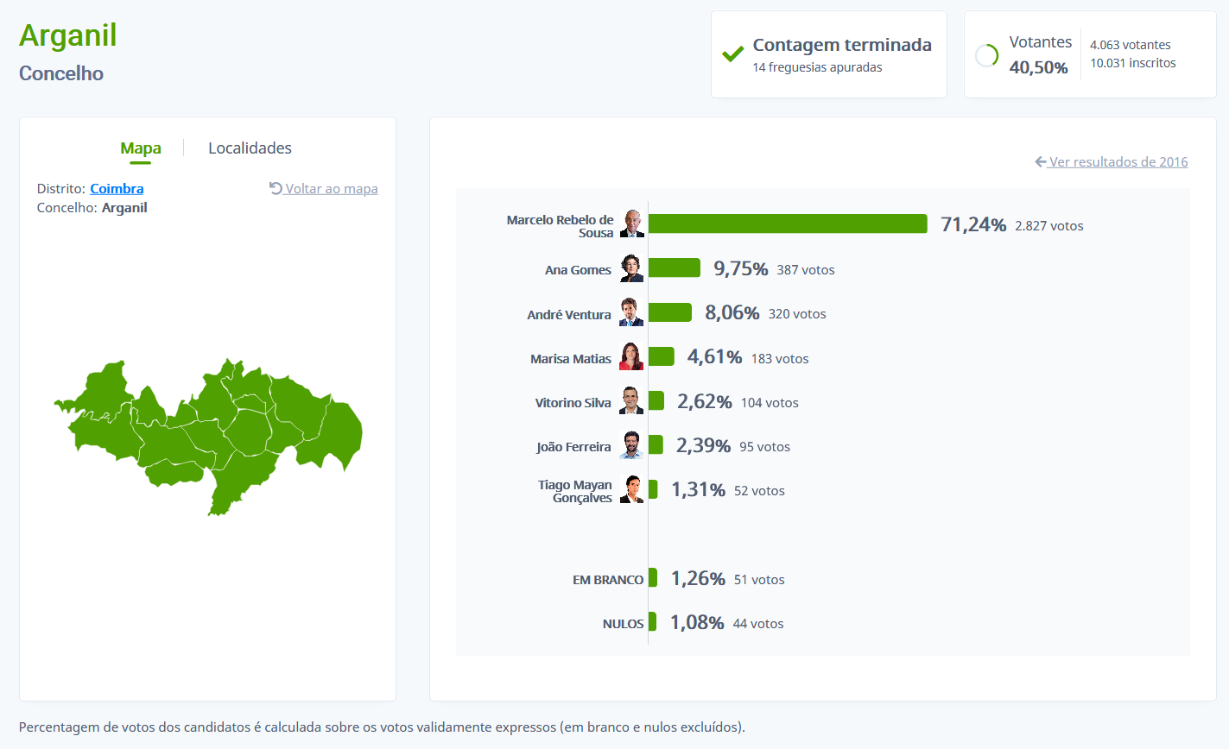Click Marisa Matias candidate photo
The image size is (1229, 749).
(x=632, y=356)
